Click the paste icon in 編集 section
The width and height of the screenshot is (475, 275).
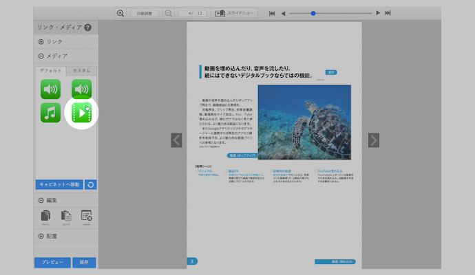click(x=66, y=216)
